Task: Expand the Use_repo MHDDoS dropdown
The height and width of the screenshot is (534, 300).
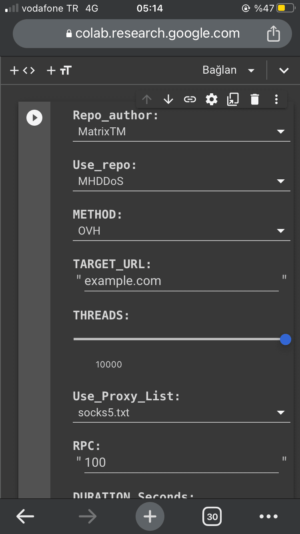Action: [x=181, y=181]
